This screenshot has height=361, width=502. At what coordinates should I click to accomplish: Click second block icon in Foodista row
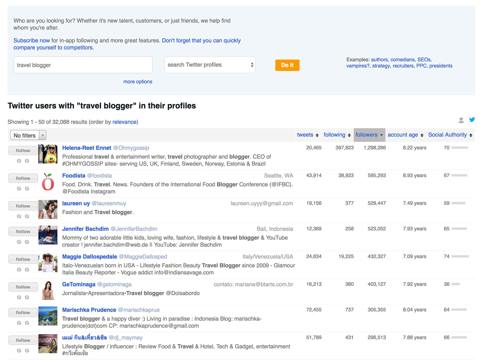(x=27, y=188)
